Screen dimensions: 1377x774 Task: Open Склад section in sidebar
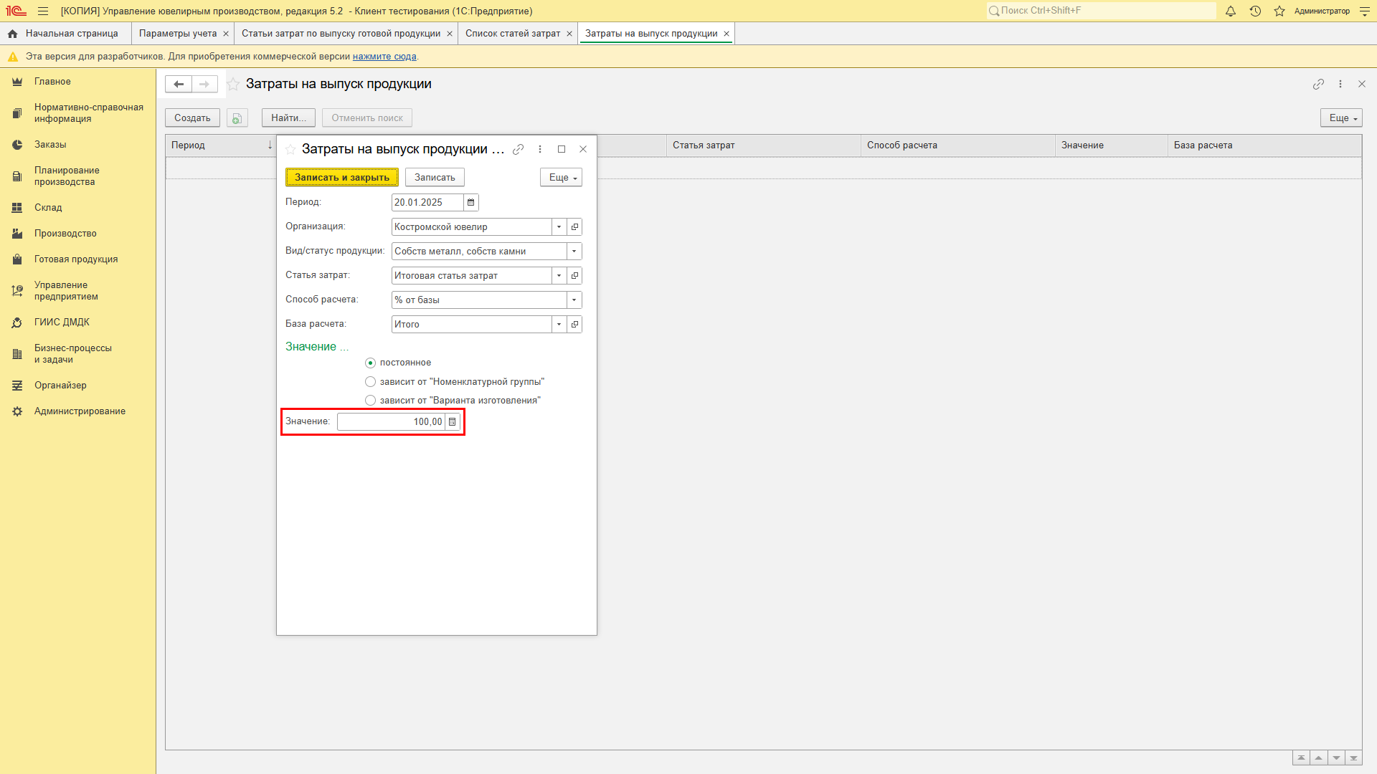(x=48, y=208)
